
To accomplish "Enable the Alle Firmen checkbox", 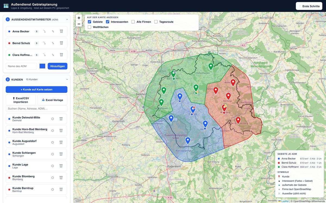I will click(x=133, y=22).
